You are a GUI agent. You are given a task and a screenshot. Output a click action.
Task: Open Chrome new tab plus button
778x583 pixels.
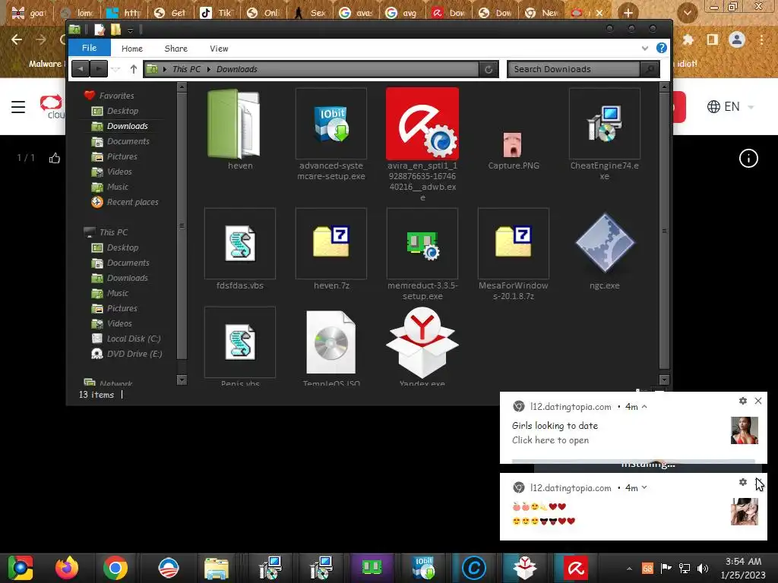pyautogui.click(x=628, y=12)
